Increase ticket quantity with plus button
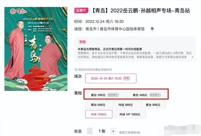 (x=113, y=131)
